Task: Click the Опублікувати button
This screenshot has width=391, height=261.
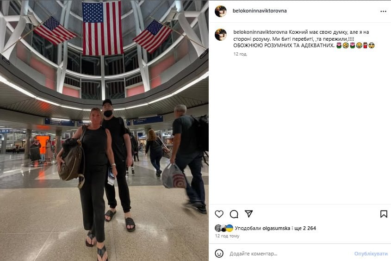Action: point(371,254)
